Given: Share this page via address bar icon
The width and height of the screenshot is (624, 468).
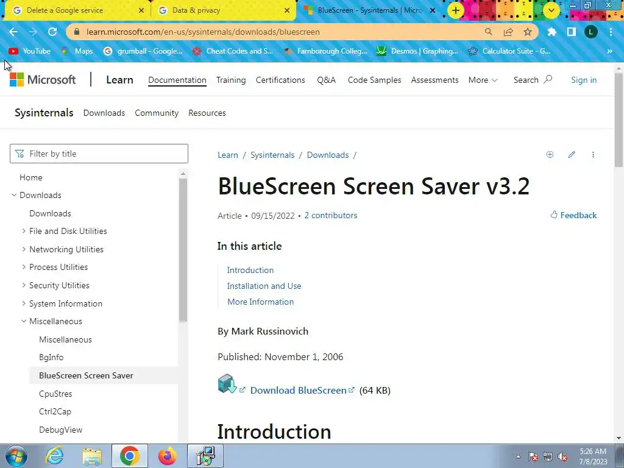Looking at the screenshot, I should tap(508, 32).
